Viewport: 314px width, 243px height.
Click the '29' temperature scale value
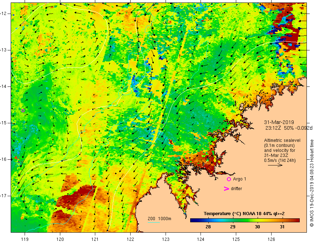[233, 227]
